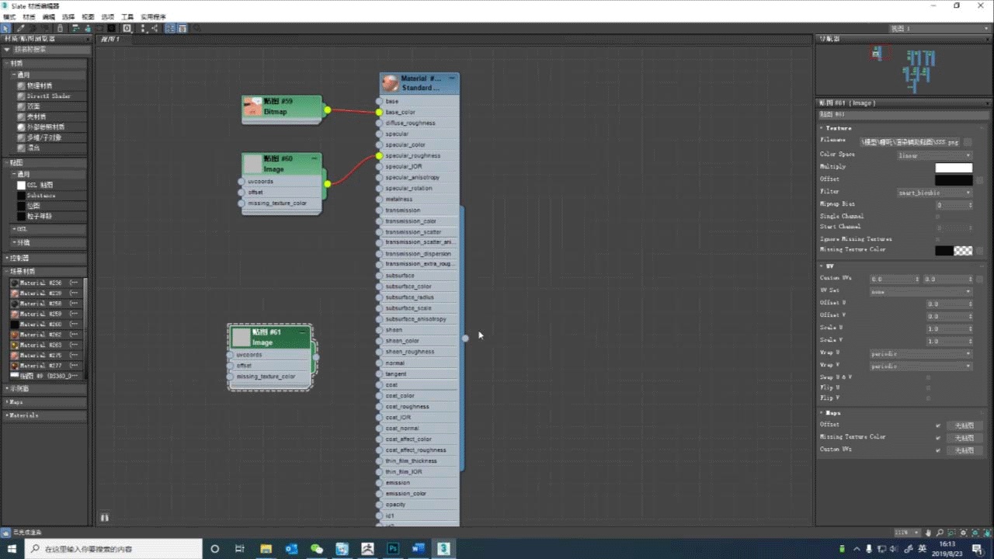This screenshot has width=994, height=559.
Task: Click the Filename path button
Action: point(910,142)
